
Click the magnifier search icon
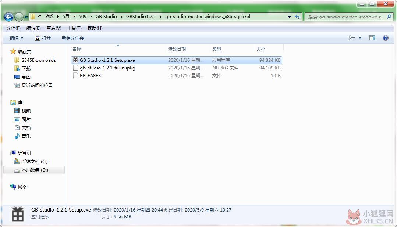pyautogui.click(x=389, y=17)
